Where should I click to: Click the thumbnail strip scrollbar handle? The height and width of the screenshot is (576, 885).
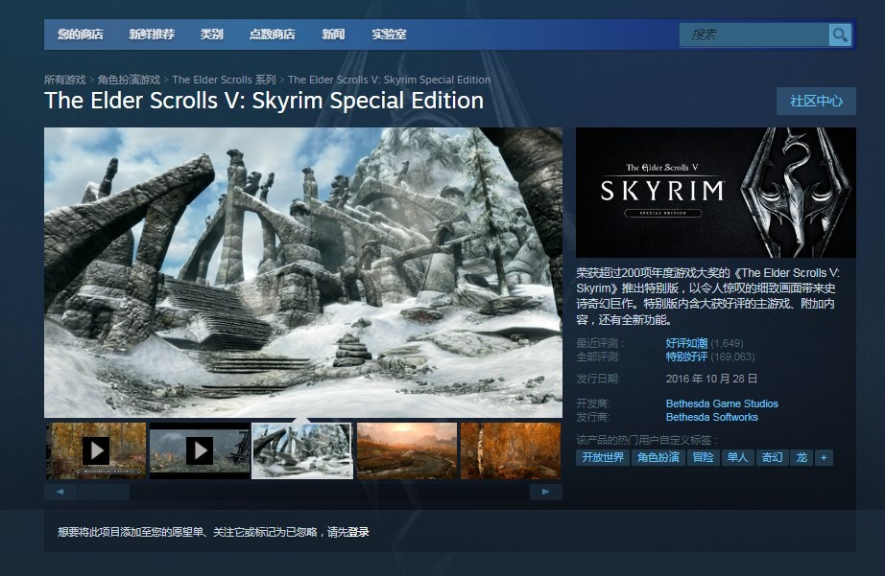click(x=104, y=492)
